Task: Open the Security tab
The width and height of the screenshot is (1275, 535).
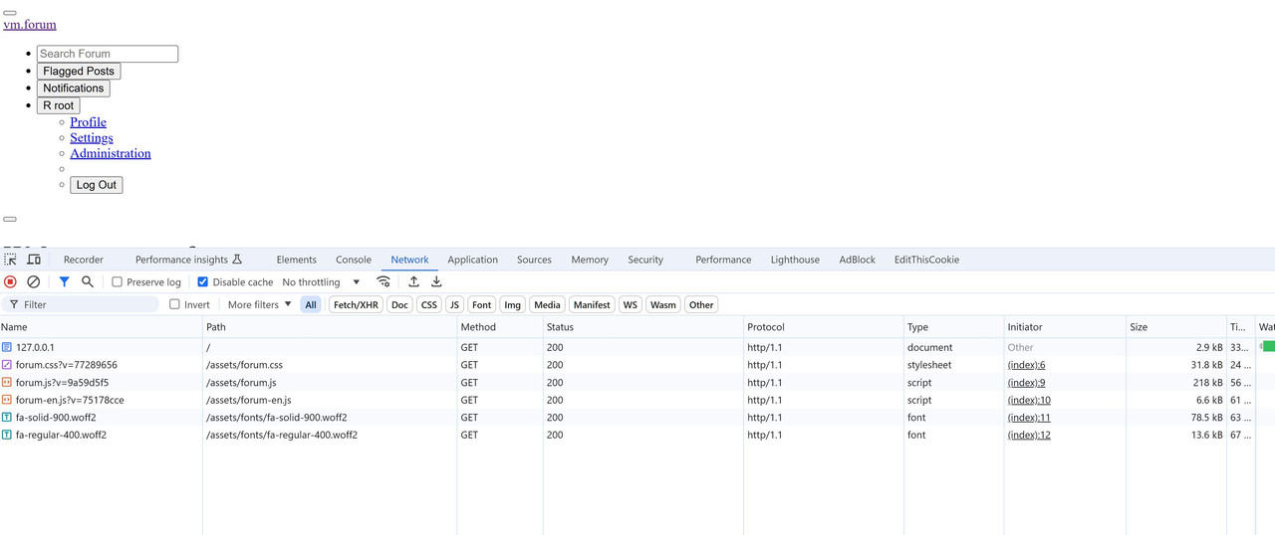Action: 645,260
